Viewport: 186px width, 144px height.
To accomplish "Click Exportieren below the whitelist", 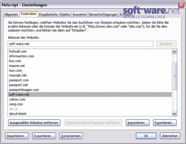I will pyautogui.click(x=165, y=123).
